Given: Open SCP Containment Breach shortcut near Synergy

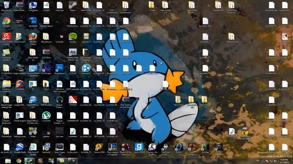Looking at the screenshot, I should point(218,149).
